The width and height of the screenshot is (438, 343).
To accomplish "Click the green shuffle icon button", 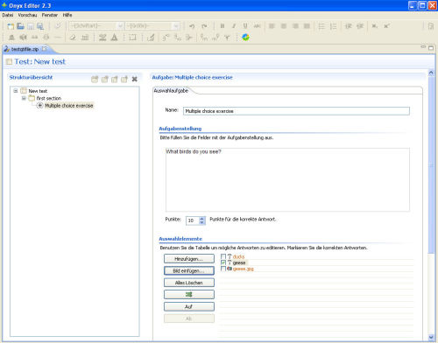I will coord(189,295).
